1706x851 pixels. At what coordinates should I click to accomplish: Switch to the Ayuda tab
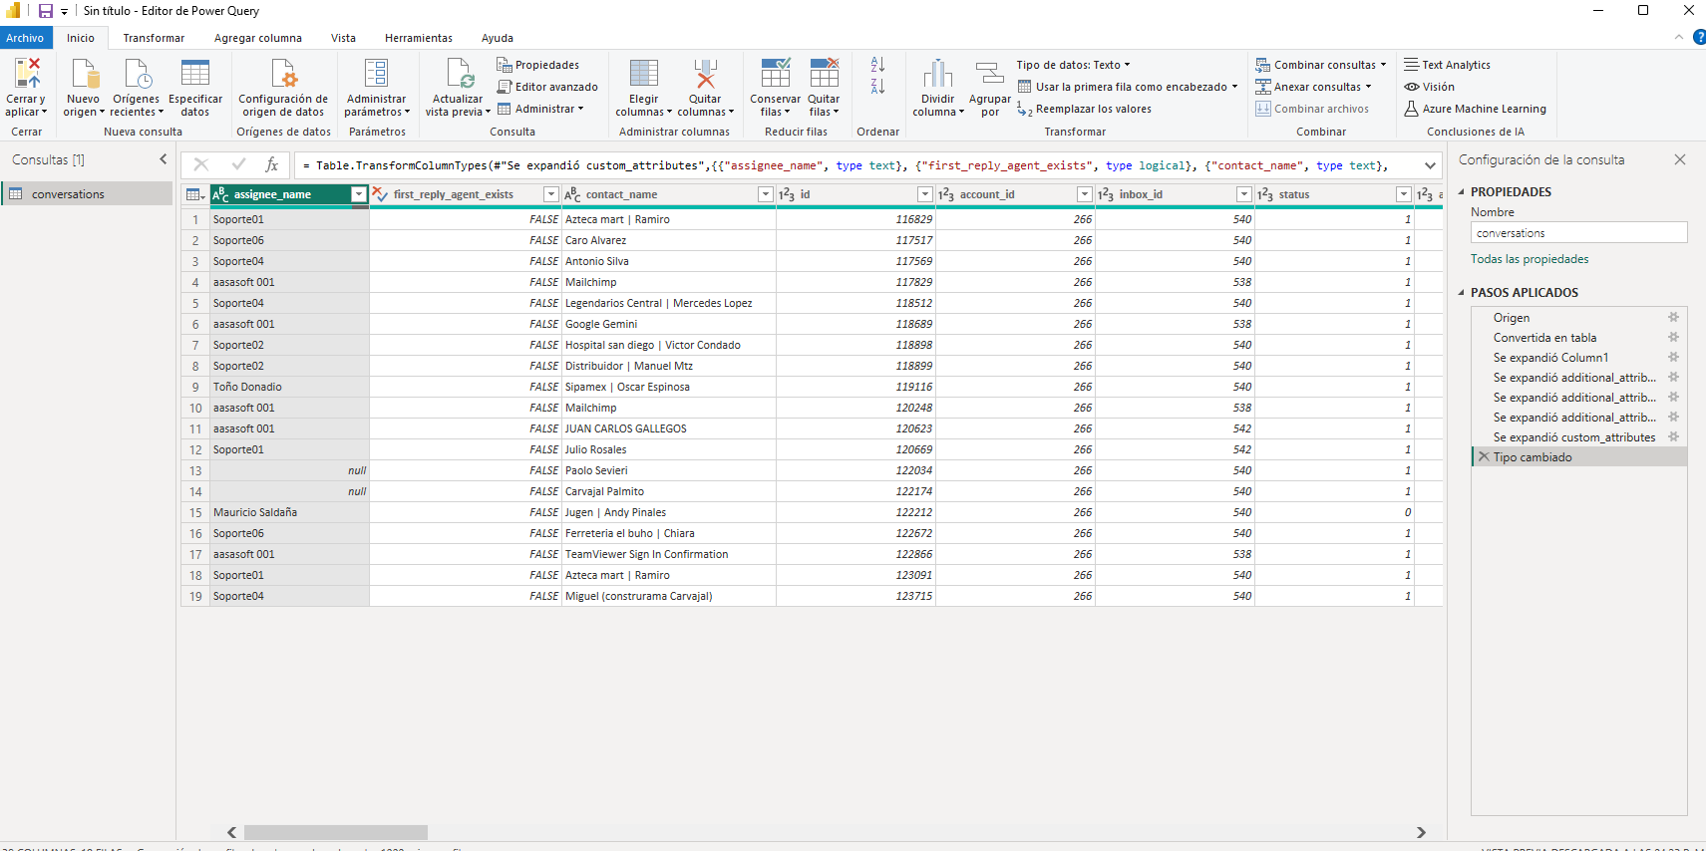click(498, 38)
